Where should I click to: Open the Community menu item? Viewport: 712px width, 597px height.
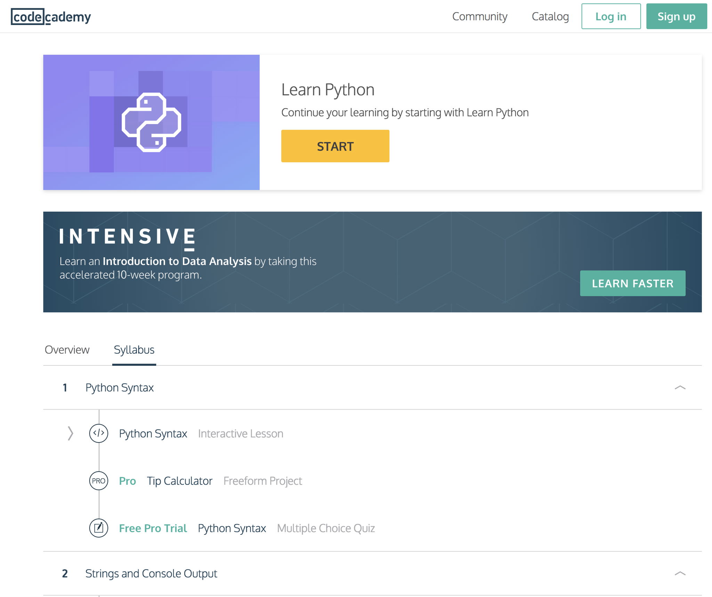tap(479, 16)
